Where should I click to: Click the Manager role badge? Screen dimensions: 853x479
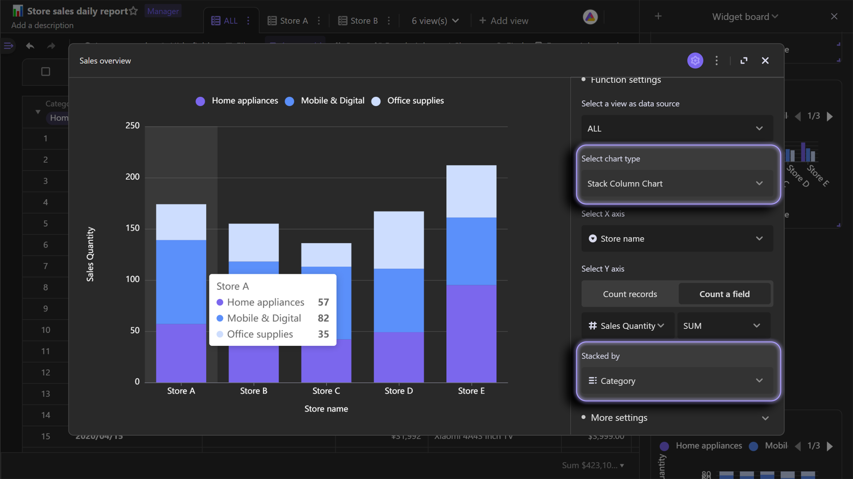point(163,11)
